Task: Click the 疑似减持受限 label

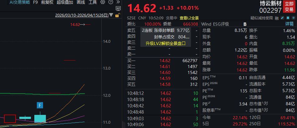Action: (x=261, y=18)
